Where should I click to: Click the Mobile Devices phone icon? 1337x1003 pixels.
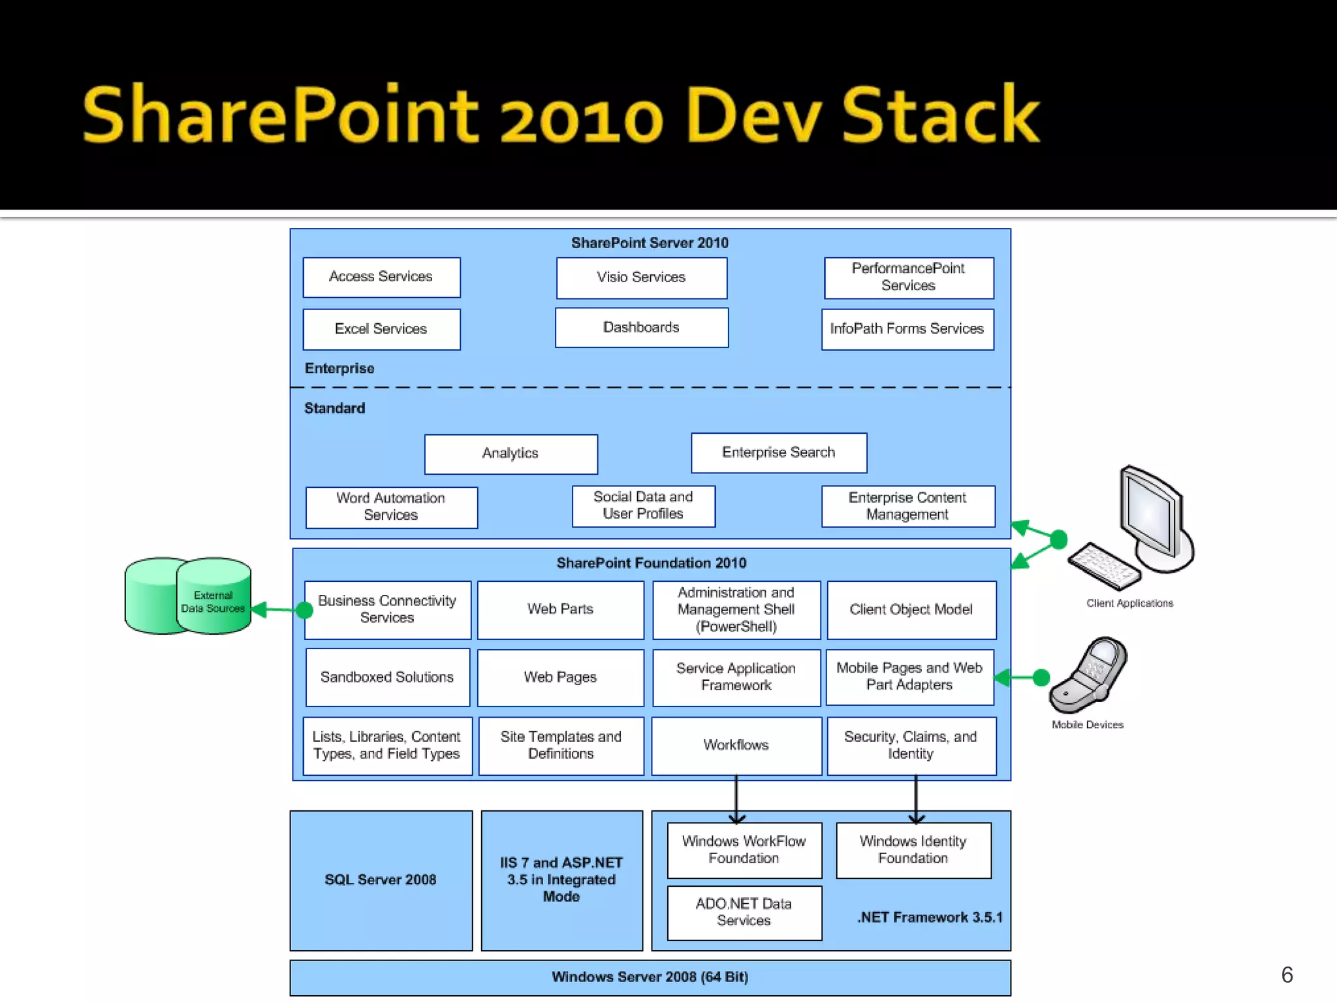(x=1088, y=675)
